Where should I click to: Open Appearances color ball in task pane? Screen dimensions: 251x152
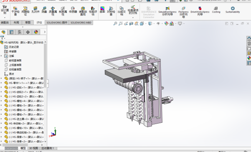click(x=249, y=58)
